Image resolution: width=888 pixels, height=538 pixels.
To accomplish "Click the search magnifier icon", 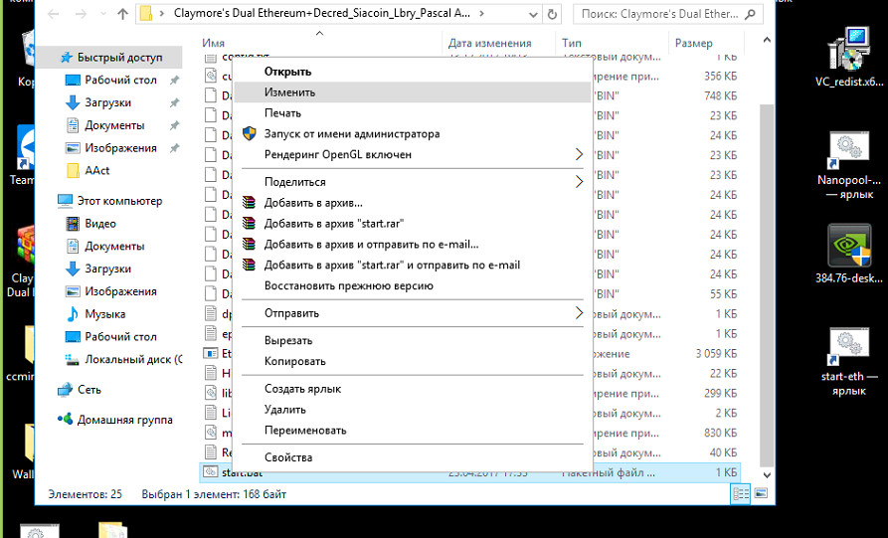I will 750,14.
